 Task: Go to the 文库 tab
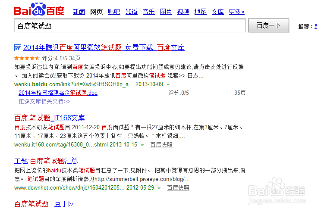point(218,12)
